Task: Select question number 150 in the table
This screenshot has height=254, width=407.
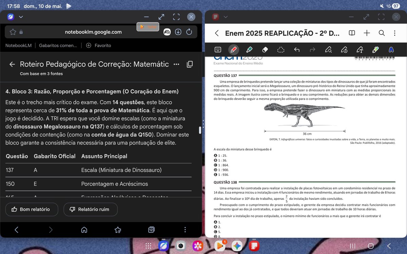Action: tap(10, 184)
